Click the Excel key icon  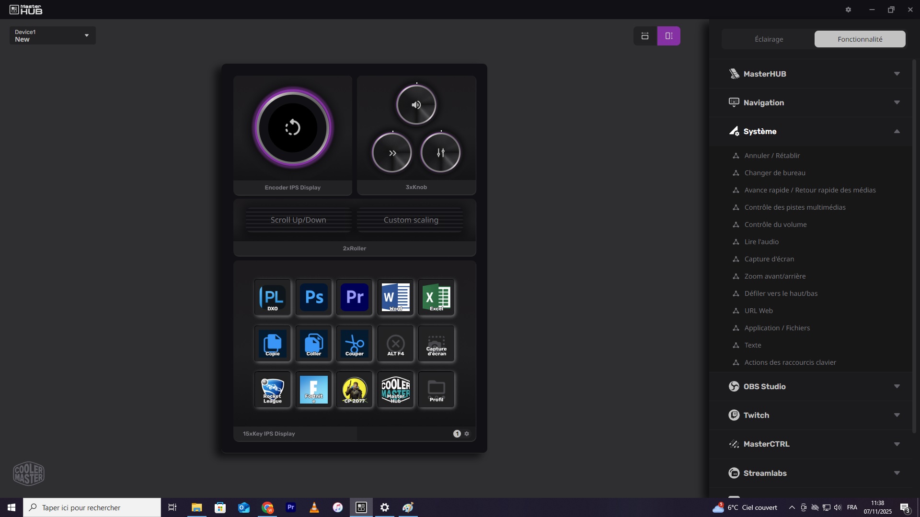pos(436,297)
